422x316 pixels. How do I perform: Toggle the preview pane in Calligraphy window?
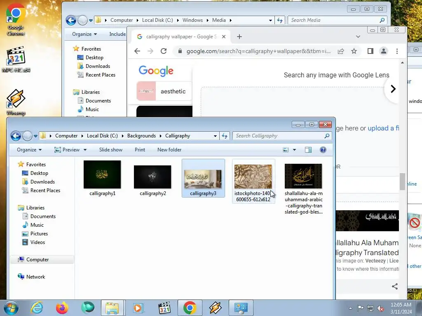point(308,150)
